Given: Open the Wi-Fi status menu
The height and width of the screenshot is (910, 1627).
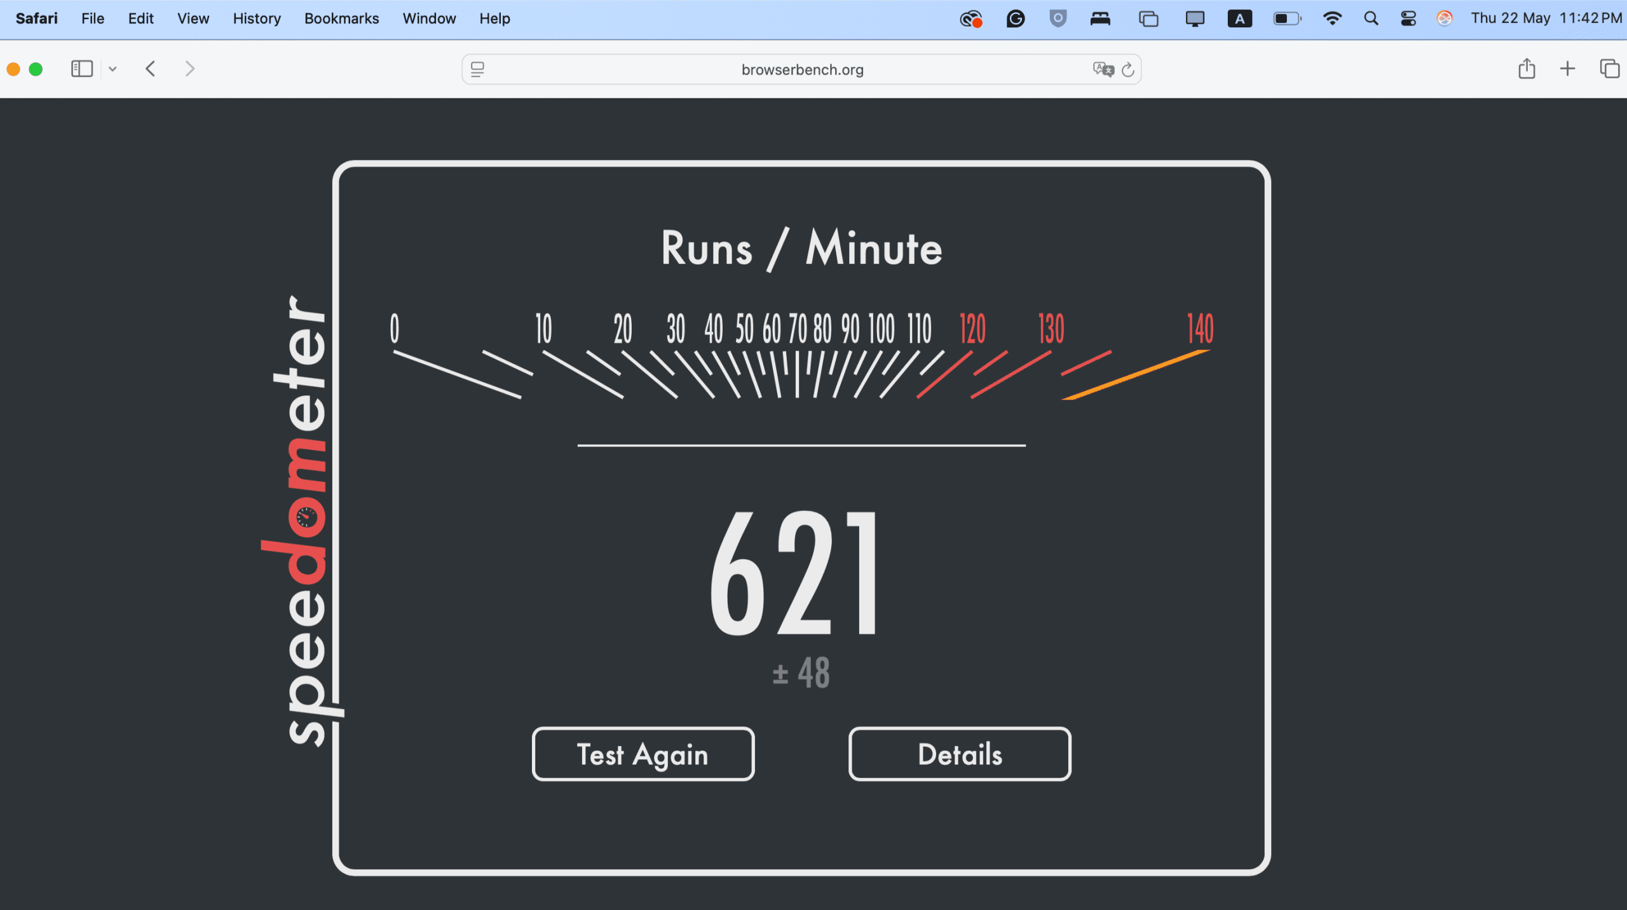Looking at the screenshot, I should (1333, 18).
